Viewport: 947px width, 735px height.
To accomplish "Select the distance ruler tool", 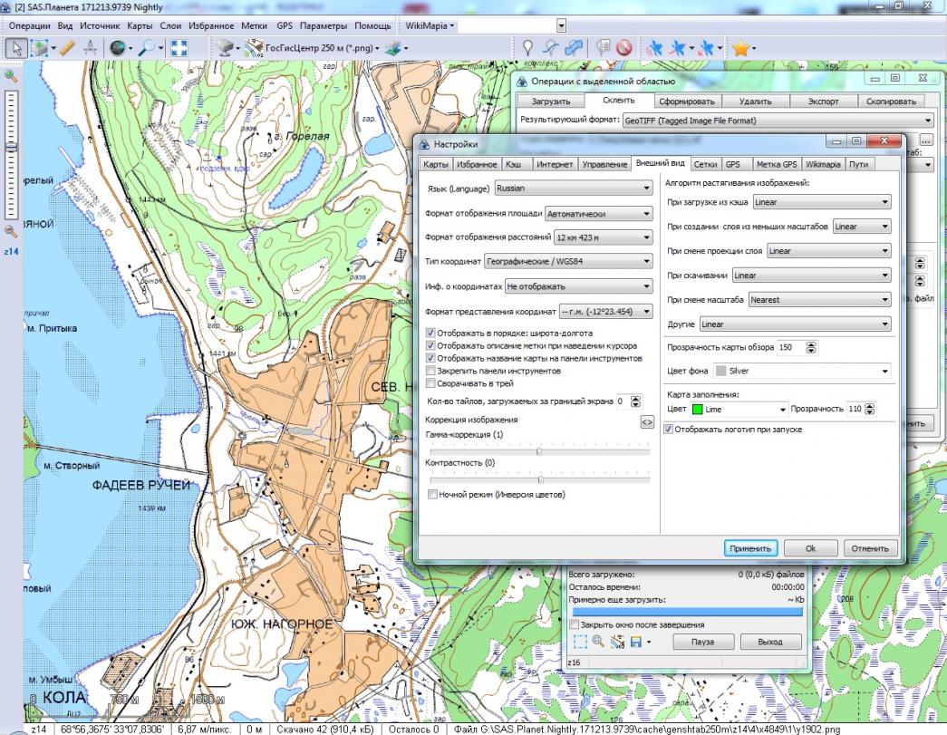I will pyautogui.click(x=67, y=48).
